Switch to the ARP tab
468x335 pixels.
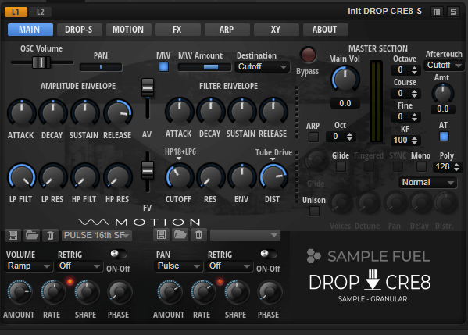pyautogui.click(x=227, y=30)
